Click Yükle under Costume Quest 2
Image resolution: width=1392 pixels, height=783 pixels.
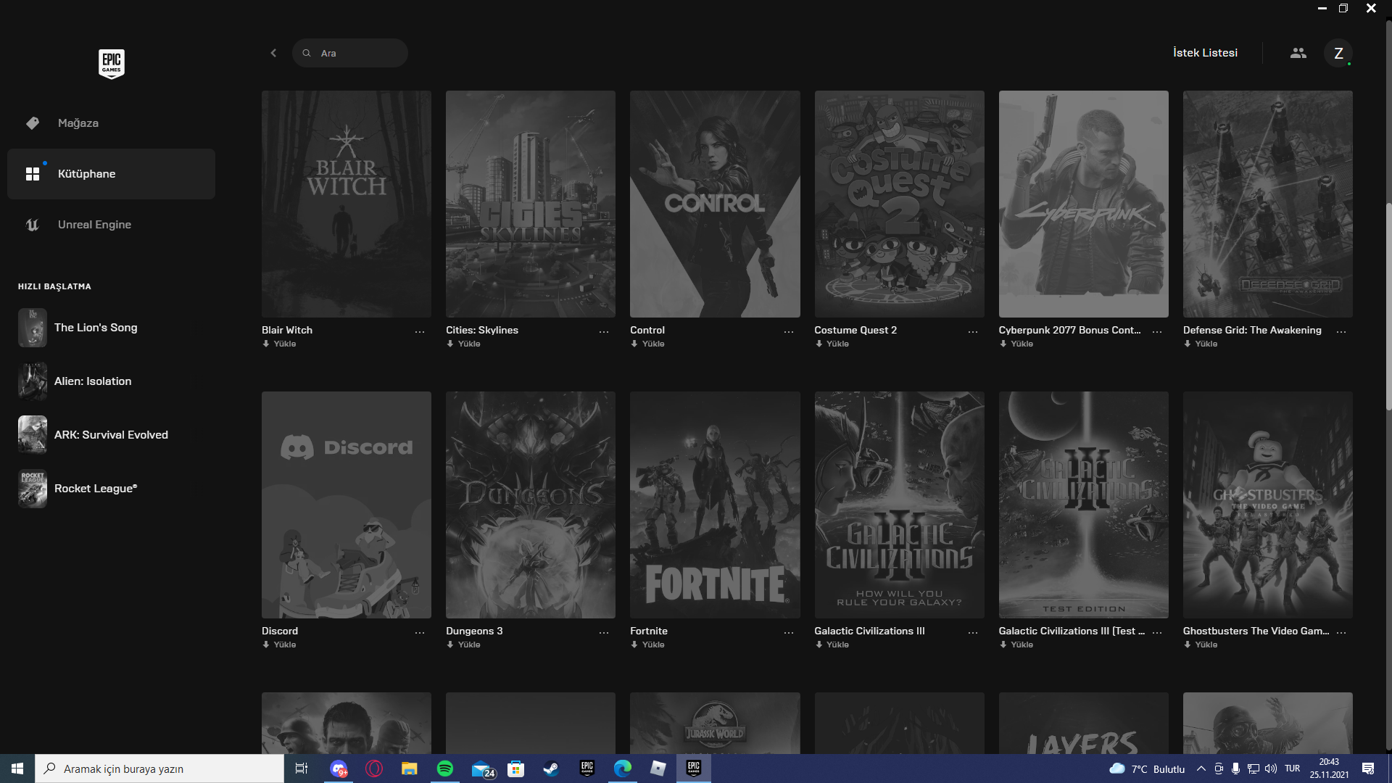[x=832, y=344]
